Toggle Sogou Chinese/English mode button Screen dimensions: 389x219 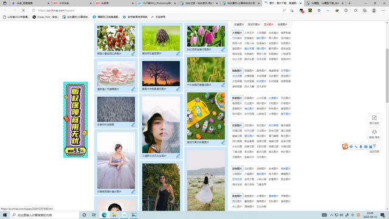tap(351, 147)
